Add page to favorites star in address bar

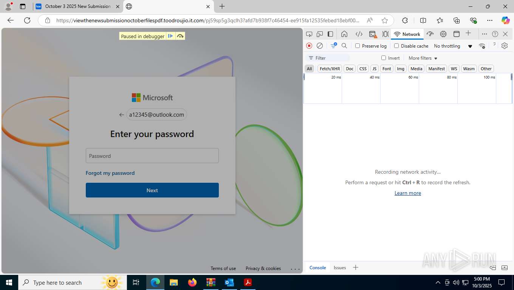click(x=385, y=20)
